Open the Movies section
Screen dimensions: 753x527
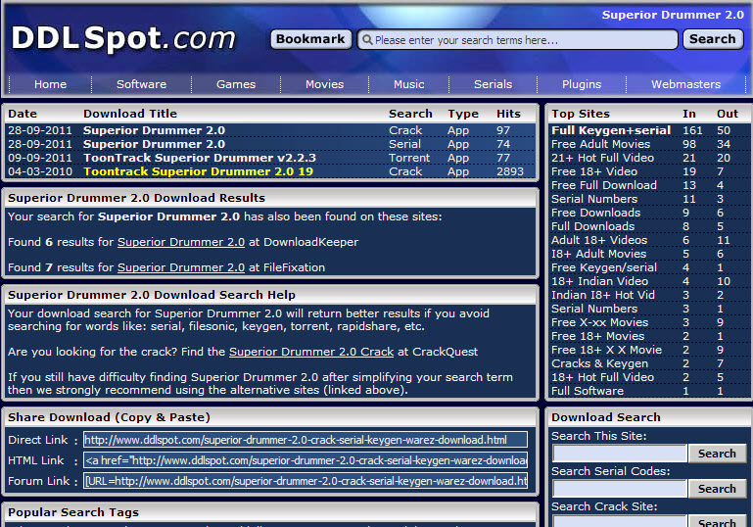click(325, 84)
